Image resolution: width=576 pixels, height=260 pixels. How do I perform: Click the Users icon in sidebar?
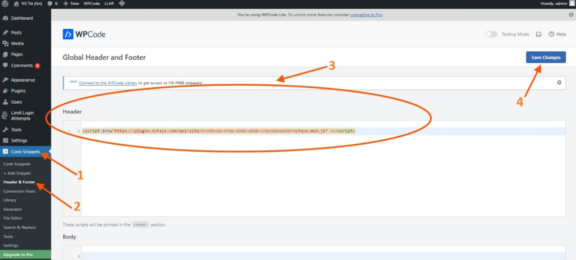6,102
